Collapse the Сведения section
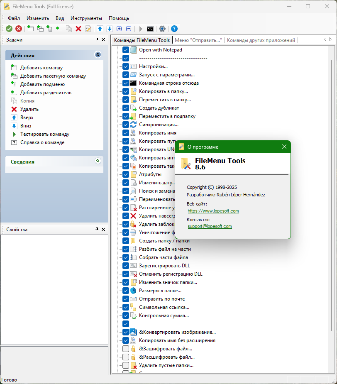 pyautogui.click(x=98, y=161)
